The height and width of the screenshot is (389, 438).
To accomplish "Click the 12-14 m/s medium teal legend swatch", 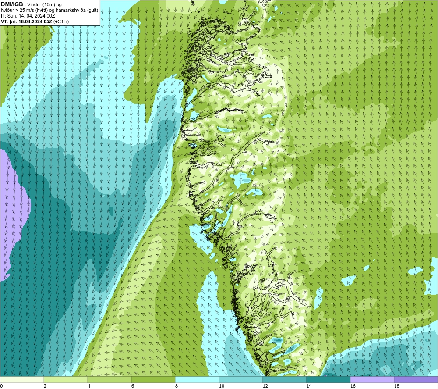I will (284, 379).
